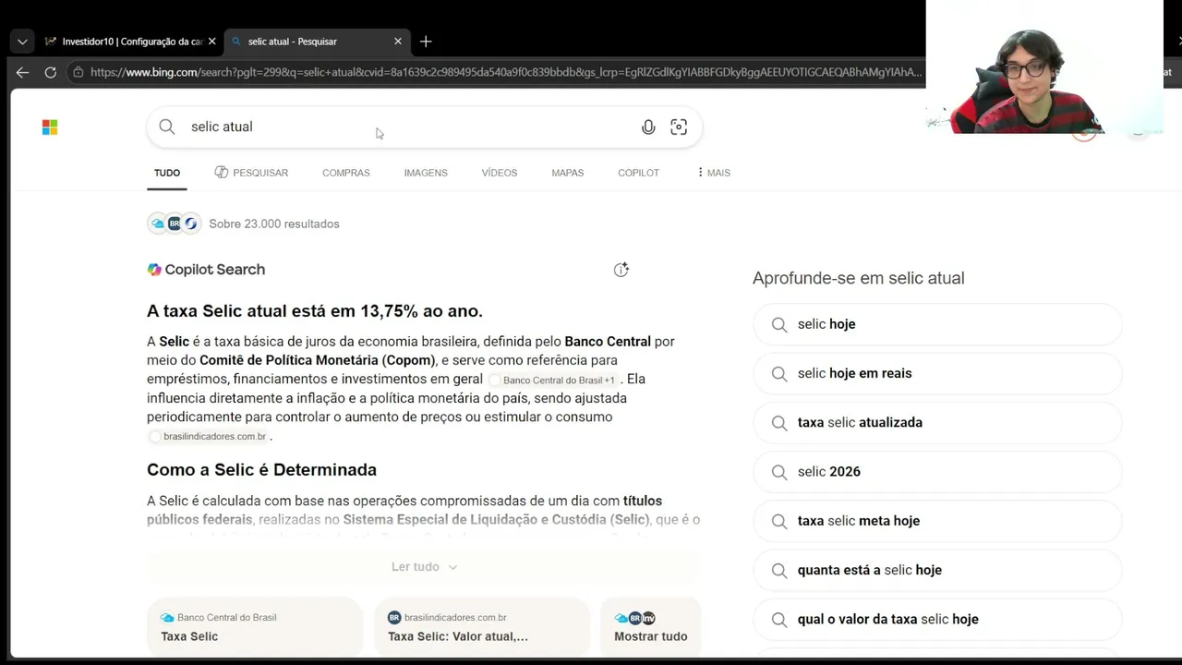The width and height of the screenshot is (1182, 665).
Task: Close the 'selic atual - Pesquisar' tab
Action: [398, 42]
